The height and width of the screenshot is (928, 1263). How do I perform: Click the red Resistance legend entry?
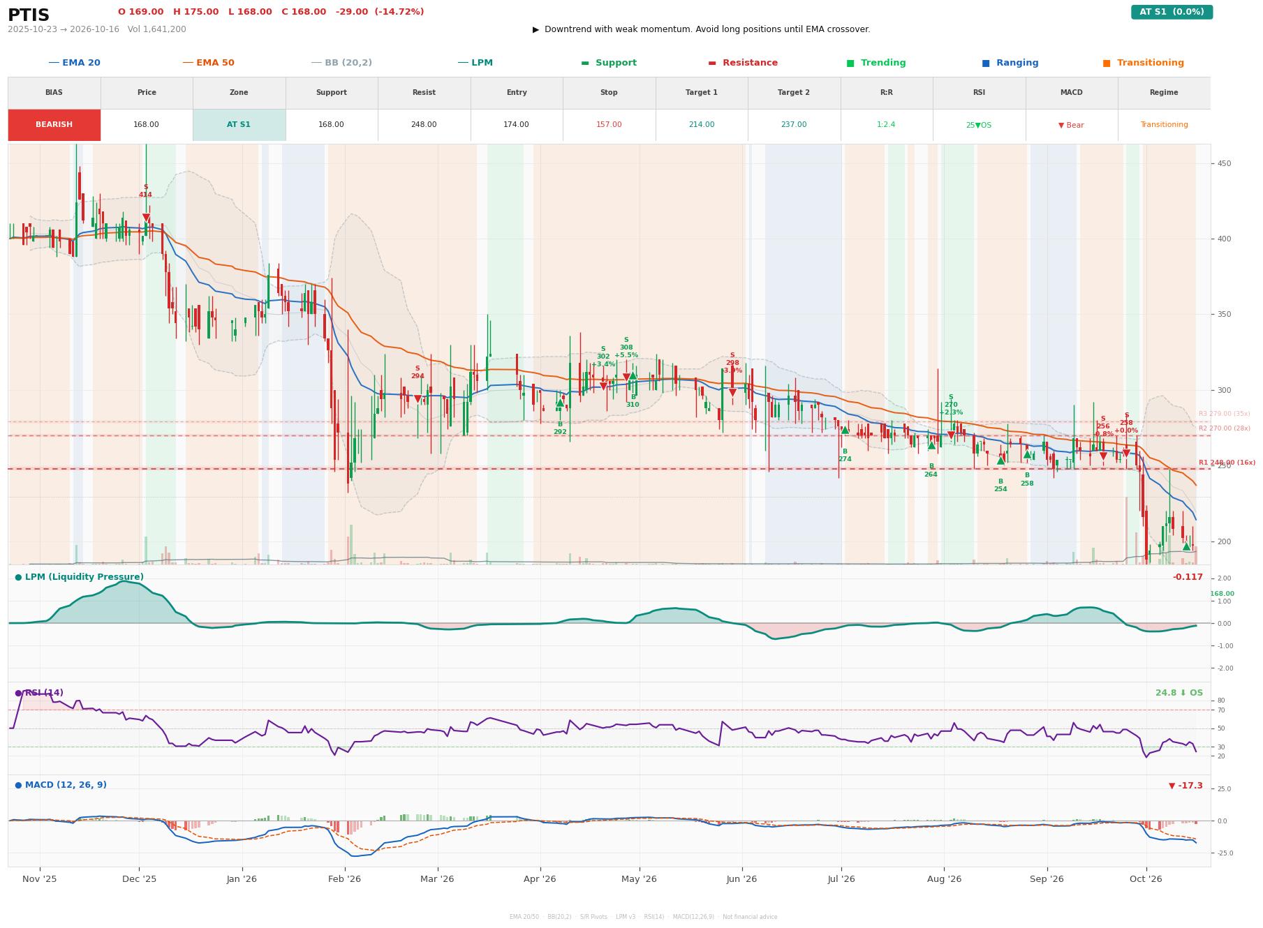[x=743, y=63]
